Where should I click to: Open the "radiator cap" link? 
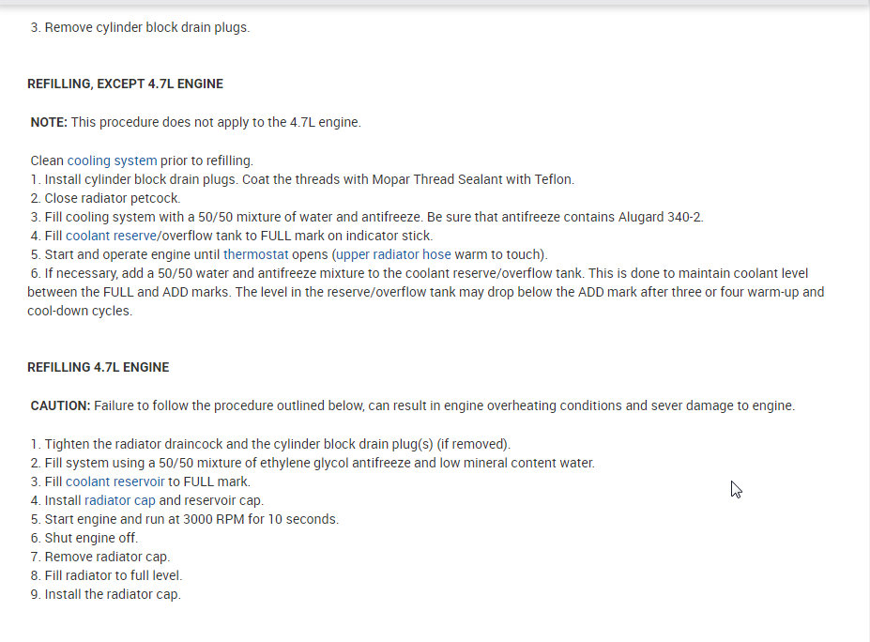120,500
